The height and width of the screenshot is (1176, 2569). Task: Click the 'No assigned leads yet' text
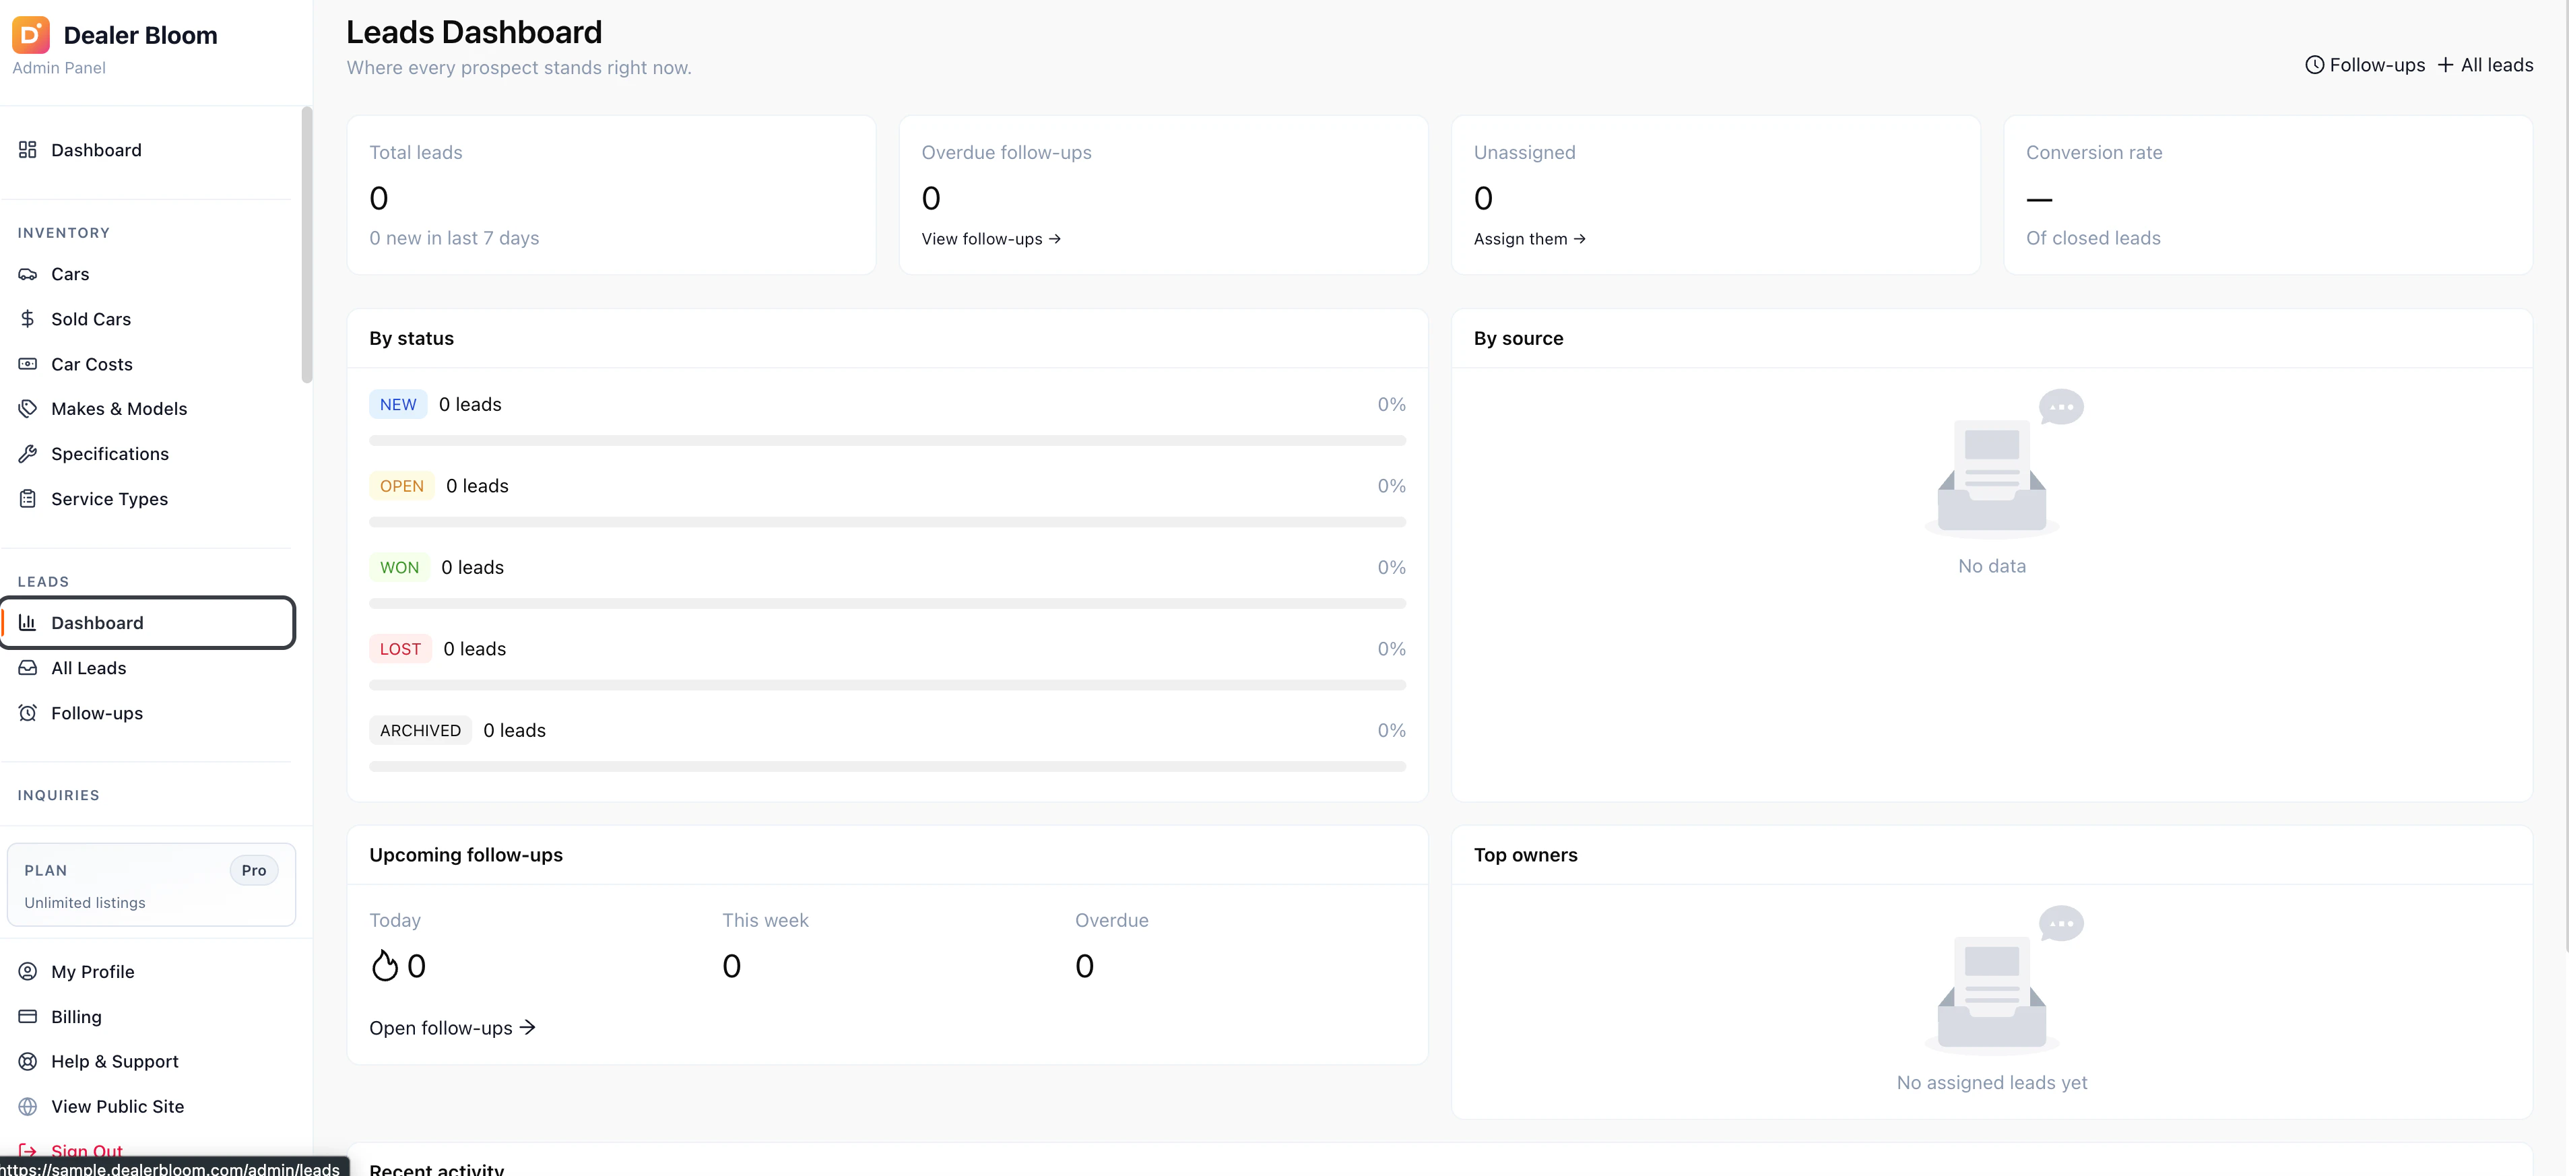click(x=1992, y=1082)
